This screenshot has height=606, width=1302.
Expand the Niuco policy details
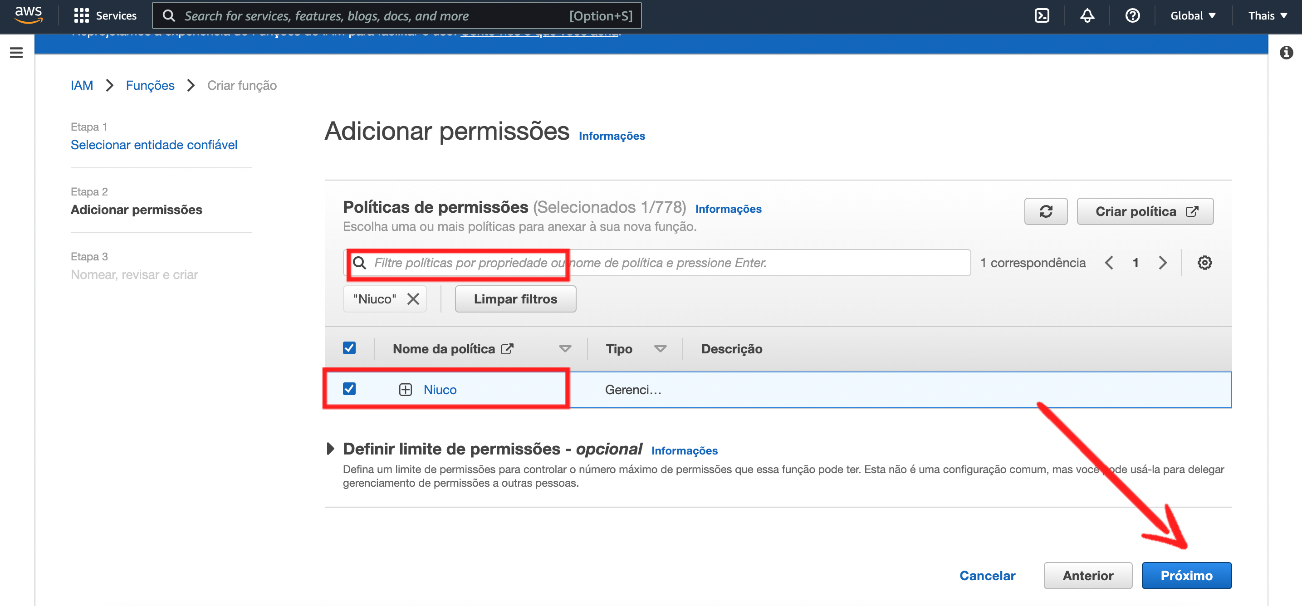coord(406,390)
